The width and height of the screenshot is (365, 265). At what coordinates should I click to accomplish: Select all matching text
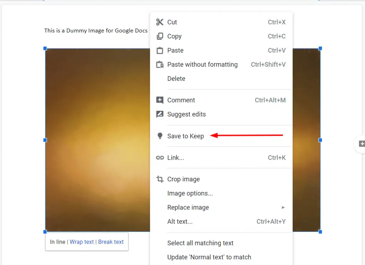point(200,243)
